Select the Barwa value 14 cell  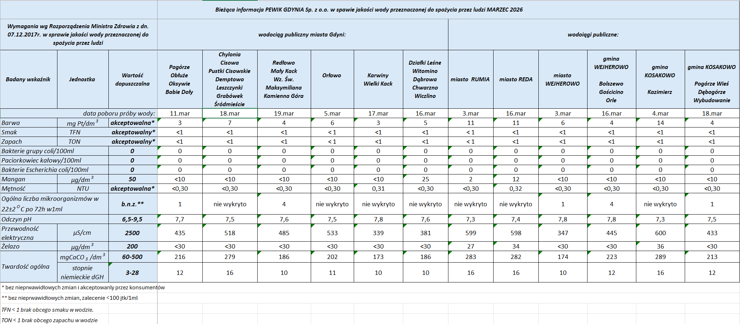(660, 123)
